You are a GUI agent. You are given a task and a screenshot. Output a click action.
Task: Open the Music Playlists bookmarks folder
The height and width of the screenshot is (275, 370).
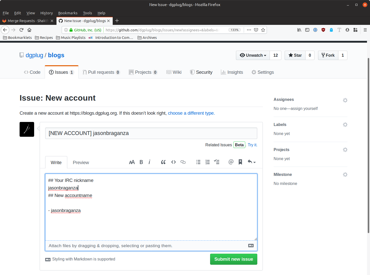pyautogui.click(x=71, y=38)
